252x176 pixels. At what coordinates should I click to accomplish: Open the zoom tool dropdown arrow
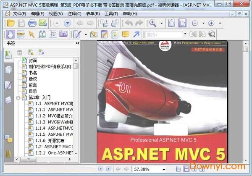point(162,23)
